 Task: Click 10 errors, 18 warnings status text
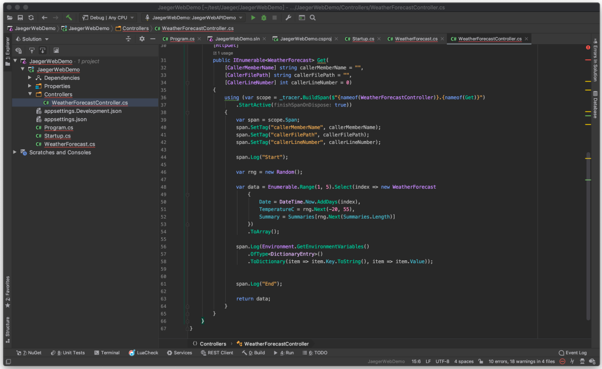[521, 361]
